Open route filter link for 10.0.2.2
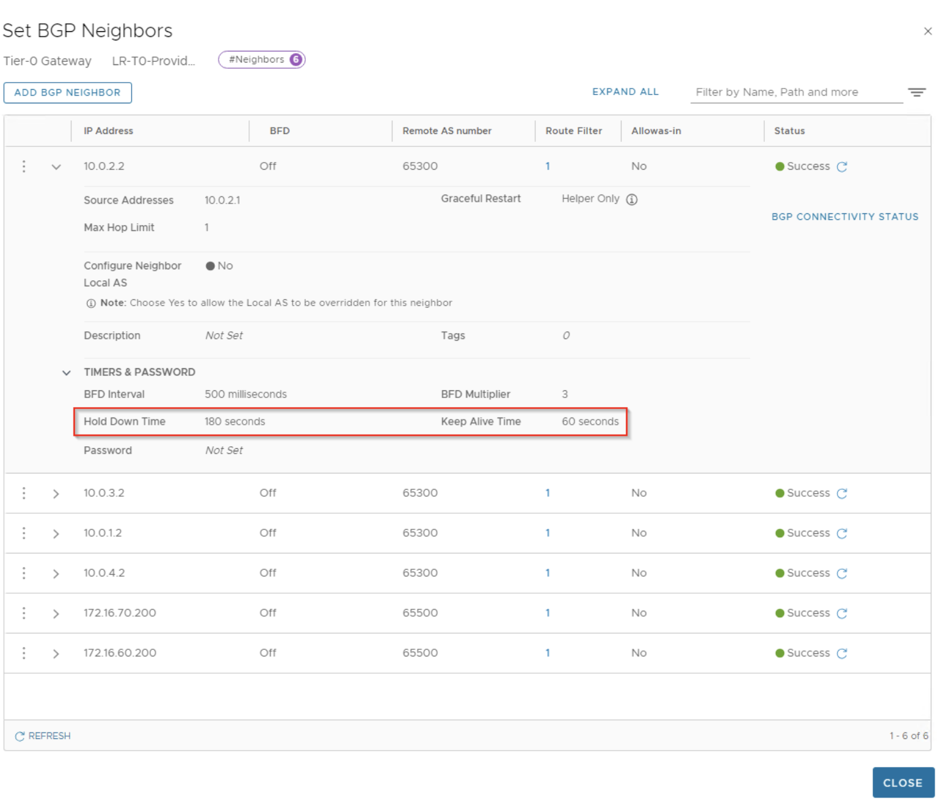945x804 pixels. [547, 167]
